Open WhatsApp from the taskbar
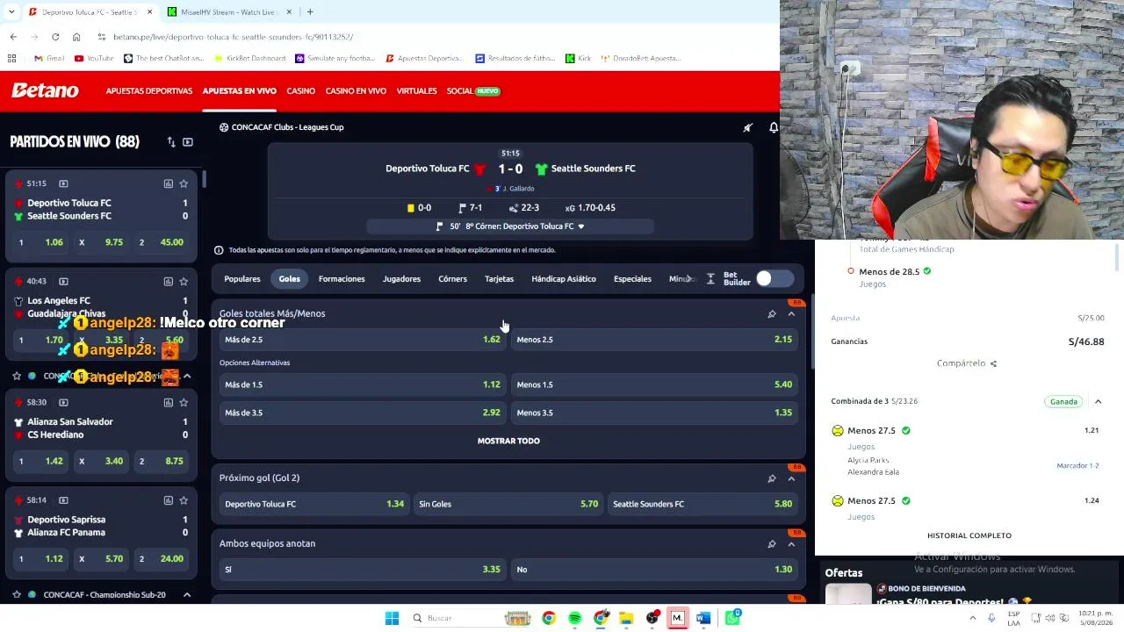The width and height of the screenshot is (1124, 632). pyautogui.click(x=731, y=618)
